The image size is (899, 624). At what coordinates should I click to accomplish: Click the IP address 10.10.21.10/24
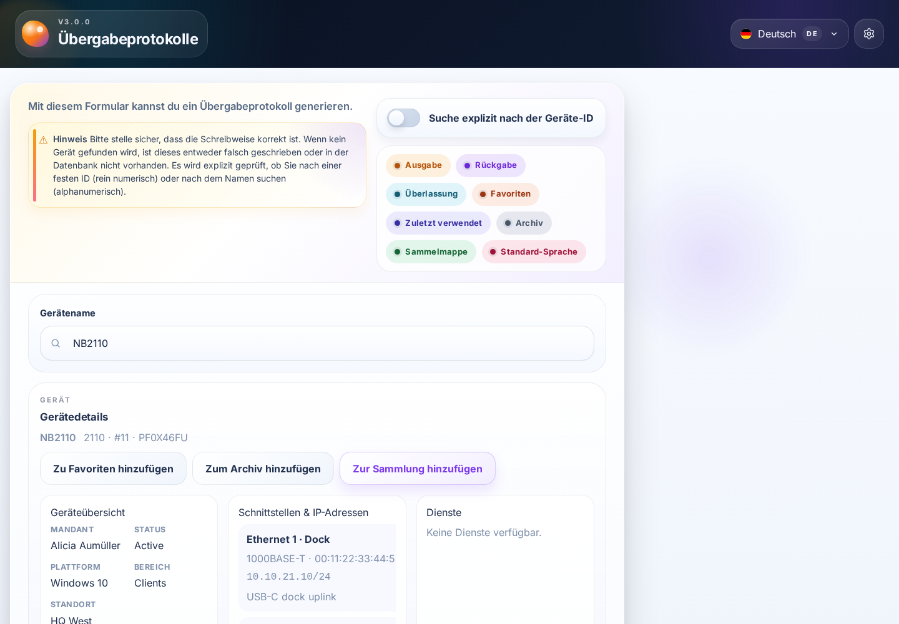288,577
